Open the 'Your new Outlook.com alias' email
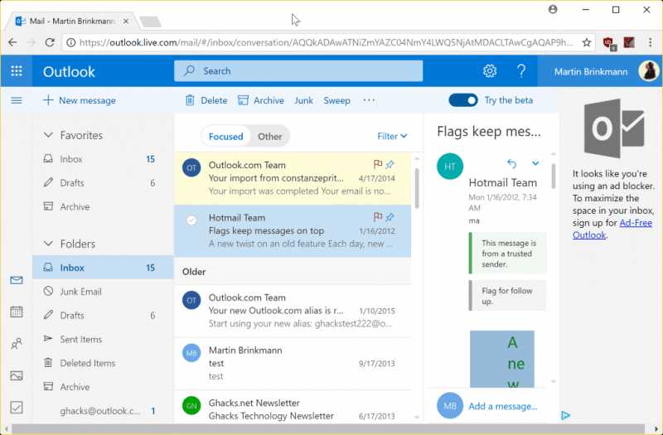Image resolution: width=663 pixels, height=435 pixels. click(x=293, y=311)
